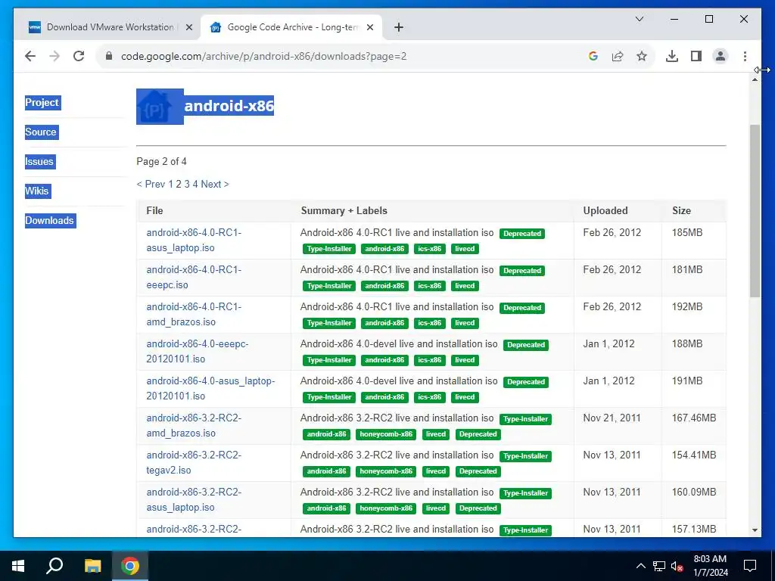This screenshot has width=775, height=581.
Task: Click android-x86 label in 3.2-RC2 amd_brazos row
Action: point(326,434)
